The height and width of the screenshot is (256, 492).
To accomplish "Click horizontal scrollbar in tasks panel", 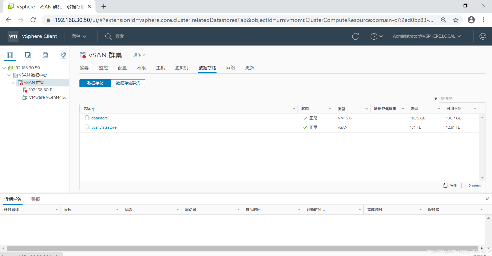I will pos(242,248).
